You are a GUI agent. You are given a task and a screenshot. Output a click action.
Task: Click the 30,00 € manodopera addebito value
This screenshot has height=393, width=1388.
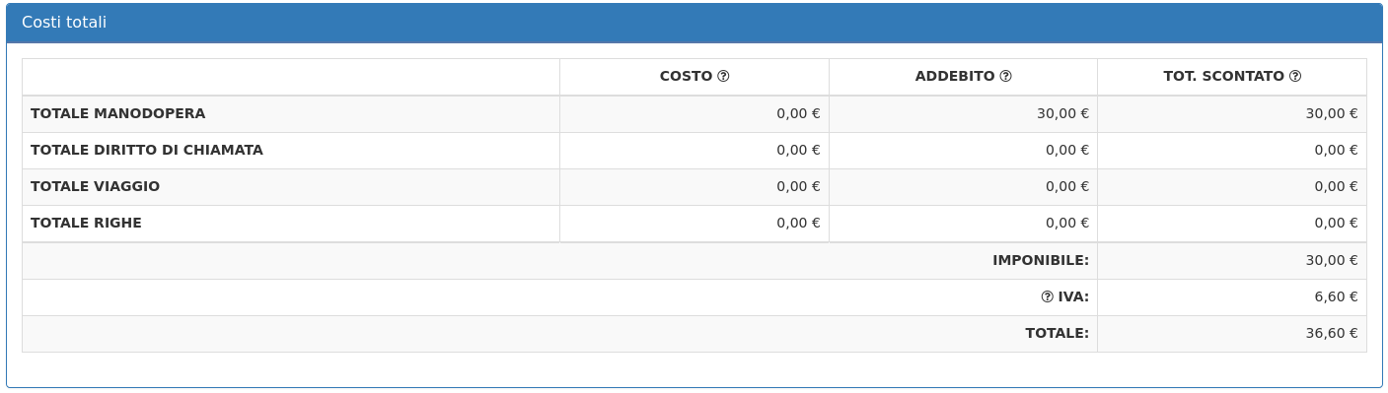click(1062, 114)
